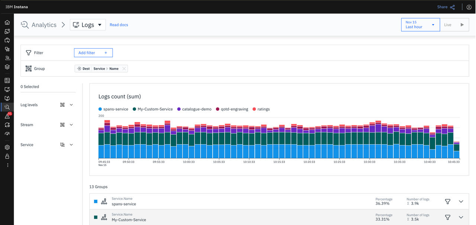Open the Read docs link
Image resolution: width=476 pixels, height=225 pixels.
pyautogui.click(x=119, y=25)
